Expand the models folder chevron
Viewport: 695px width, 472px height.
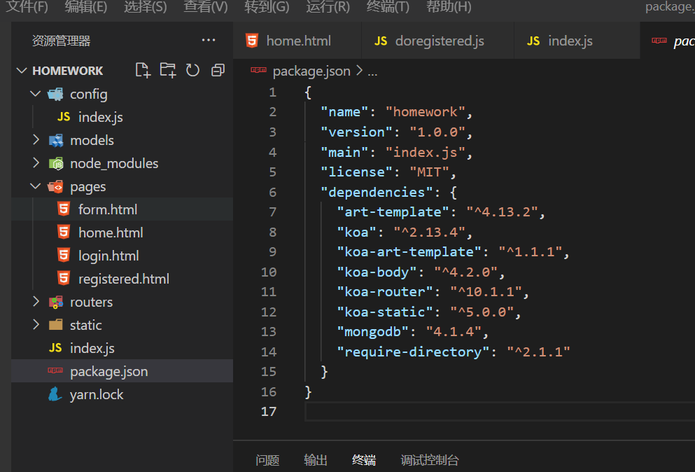tap(36, 140)
